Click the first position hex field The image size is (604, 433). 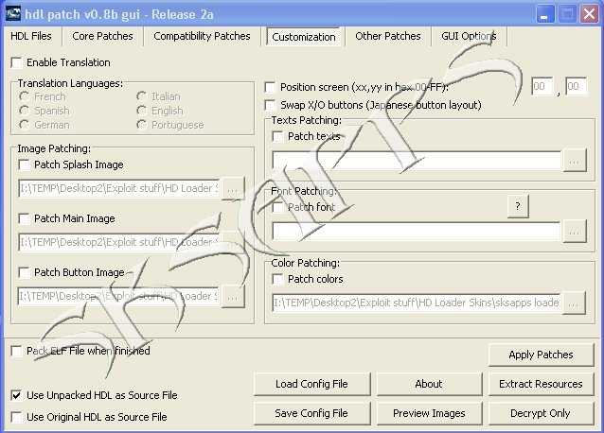point(542,87)
